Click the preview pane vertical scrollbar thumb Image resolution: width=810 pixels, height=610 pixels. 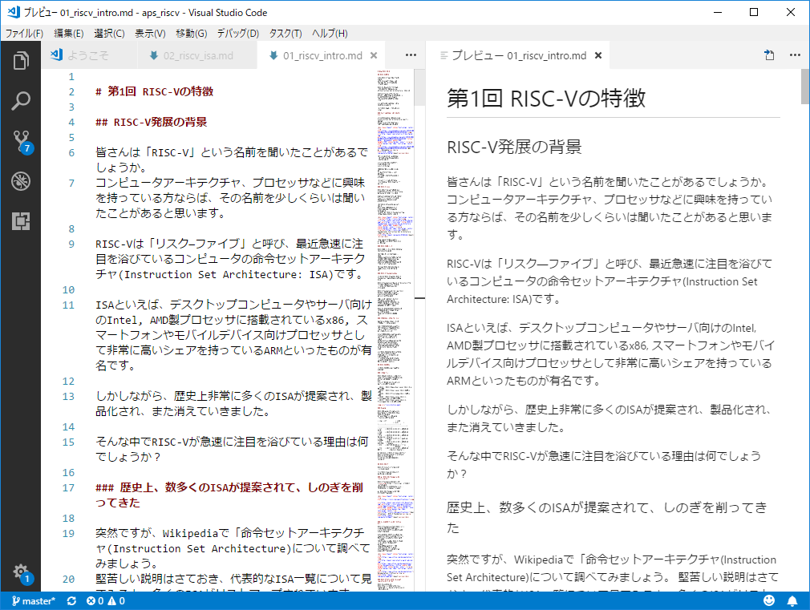pos(805,87)
